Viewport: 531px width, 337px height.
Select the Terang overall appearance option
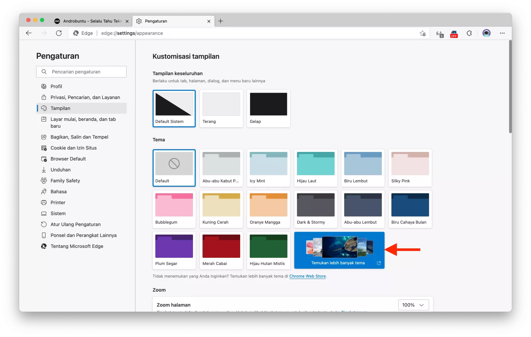[221, 108]
